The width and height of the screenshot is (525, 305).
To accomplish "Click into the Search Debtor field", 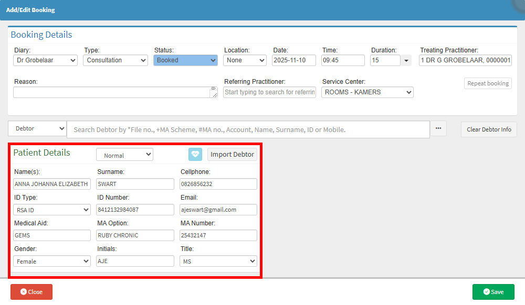I will tap(248, 129).
